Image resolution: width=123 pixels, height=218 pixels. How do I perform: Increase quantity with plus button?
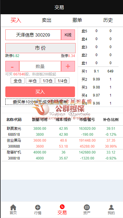(x=68, y=66)
